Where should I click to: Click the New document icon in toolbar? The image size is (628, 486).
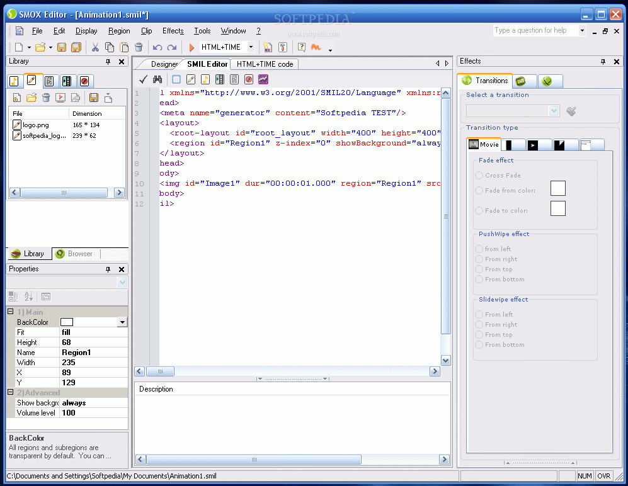tap(19, 47)
